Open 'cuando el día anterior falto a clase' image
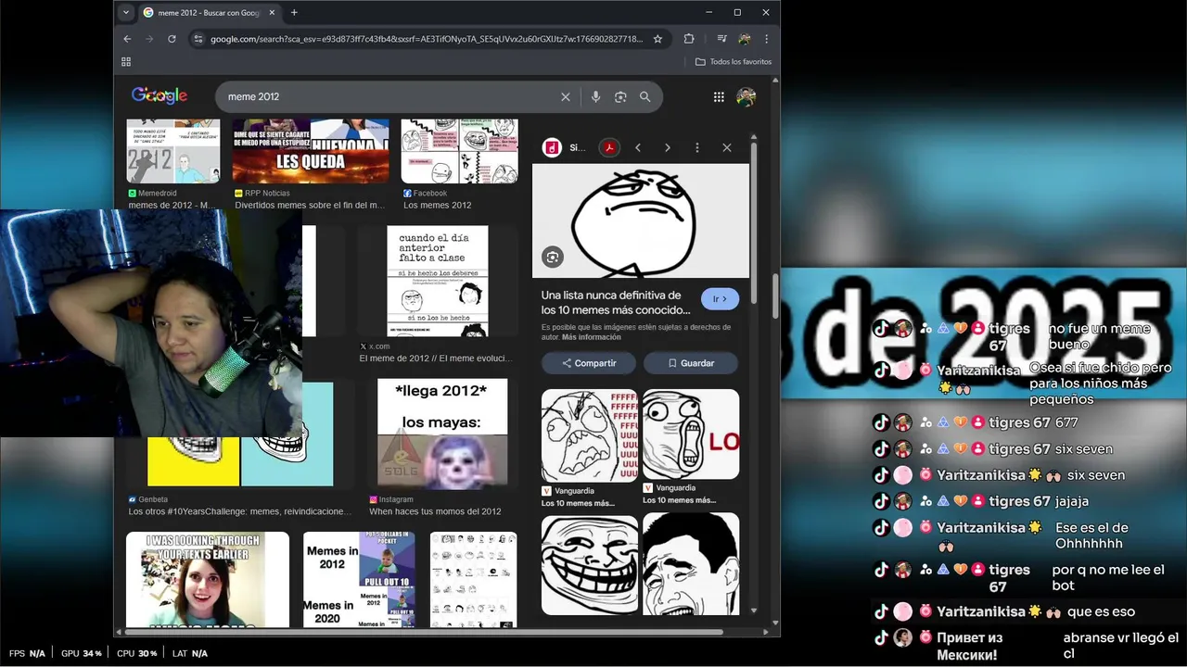 pyautogui.click(x=438, y=281)
